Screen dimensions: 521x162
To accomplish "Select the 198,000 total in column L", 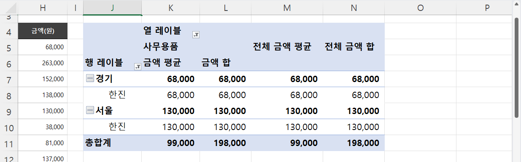I will click(x=225, y=143).
